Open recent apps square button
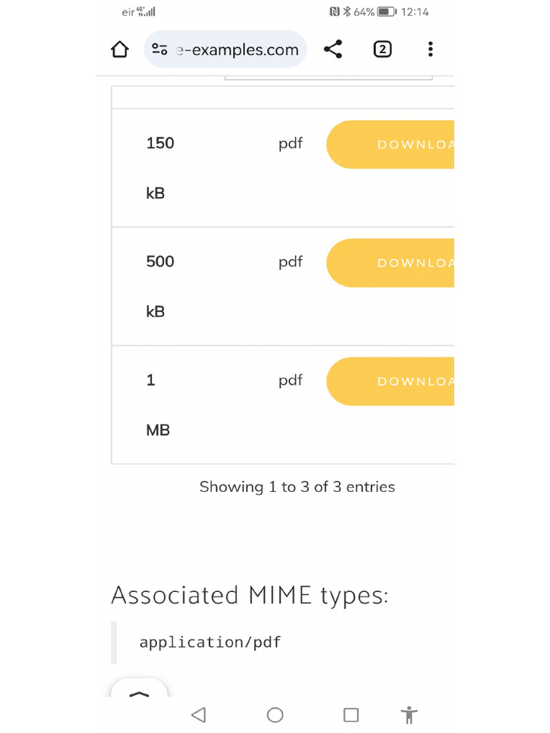 [351, 714]
